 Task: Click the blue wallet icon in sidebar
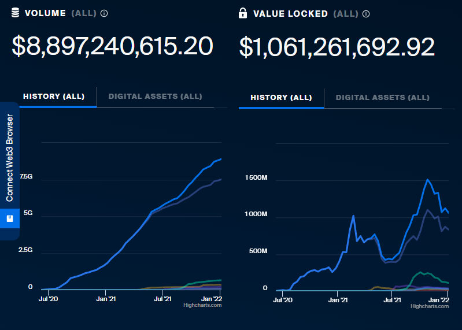coord(10,218)
